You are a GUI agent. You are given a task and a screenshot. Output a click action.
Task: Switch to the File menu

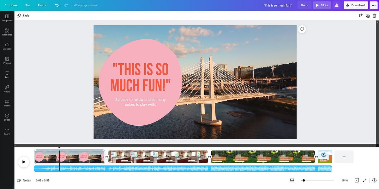pyautogui.click(x=27, y=5)
